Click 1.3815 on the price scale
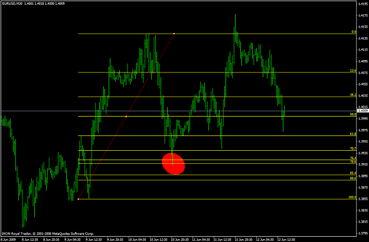This screenshot has width=369, height=242. tap(363, 222)
